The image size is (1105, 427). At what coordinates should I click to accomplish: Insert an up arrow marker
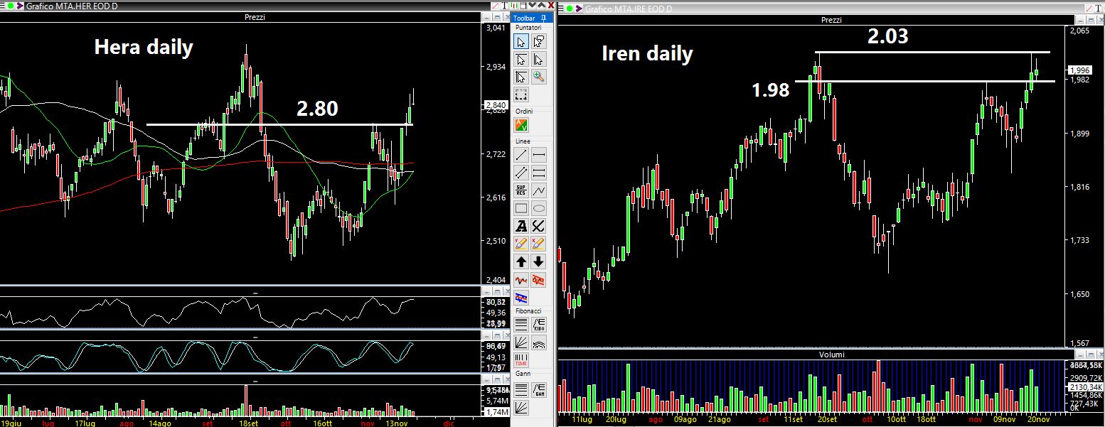point(521,261)
